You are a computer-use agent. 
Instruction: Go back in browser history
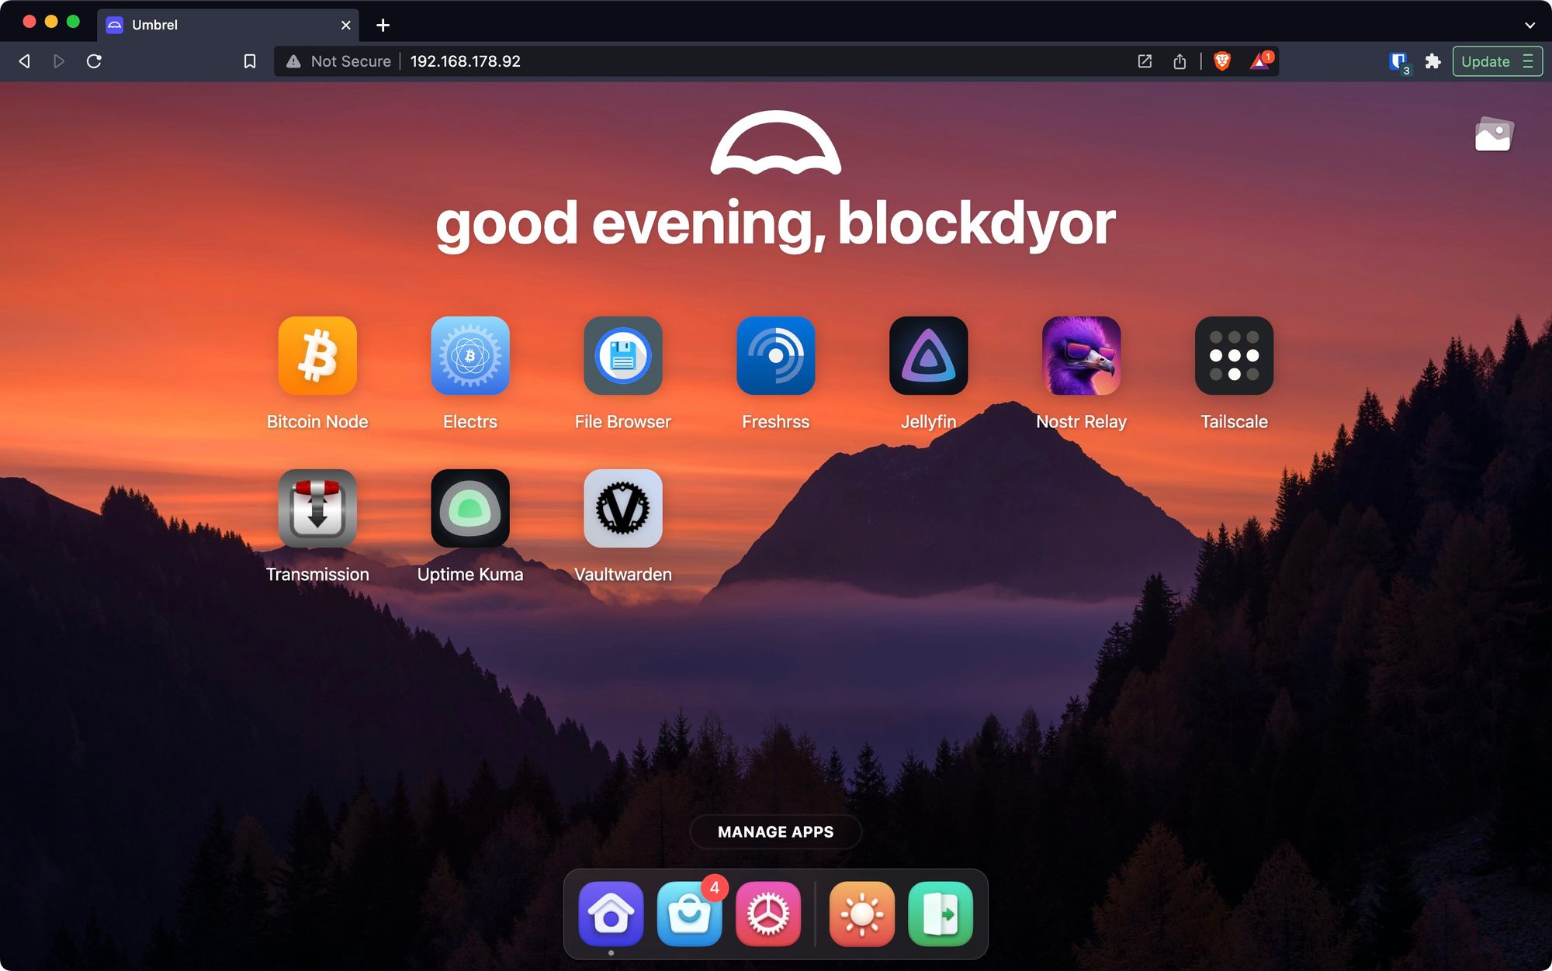click(25, 61)
